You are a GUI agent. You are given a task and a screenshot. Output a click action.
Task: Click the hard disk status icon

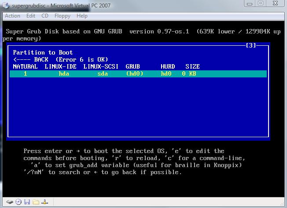click(x=10, y=202)
